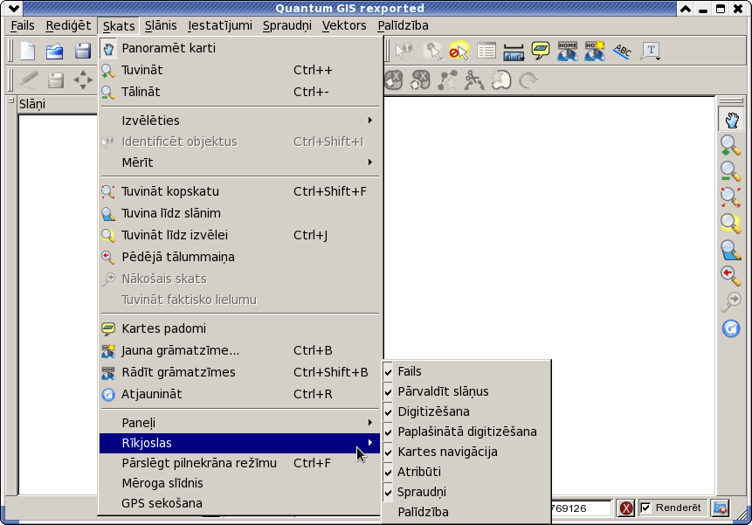Open the Slānis menu
Viewport: 752px width, 525px height.
pos(161,25)
